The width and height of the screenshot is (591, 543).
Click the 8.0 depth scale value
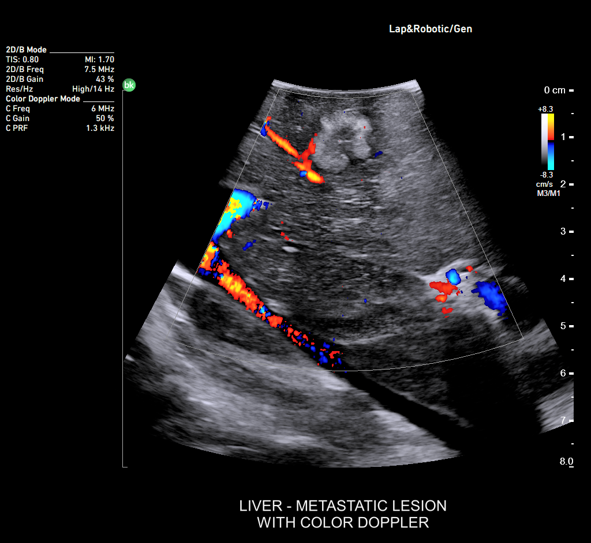[567, 462]
